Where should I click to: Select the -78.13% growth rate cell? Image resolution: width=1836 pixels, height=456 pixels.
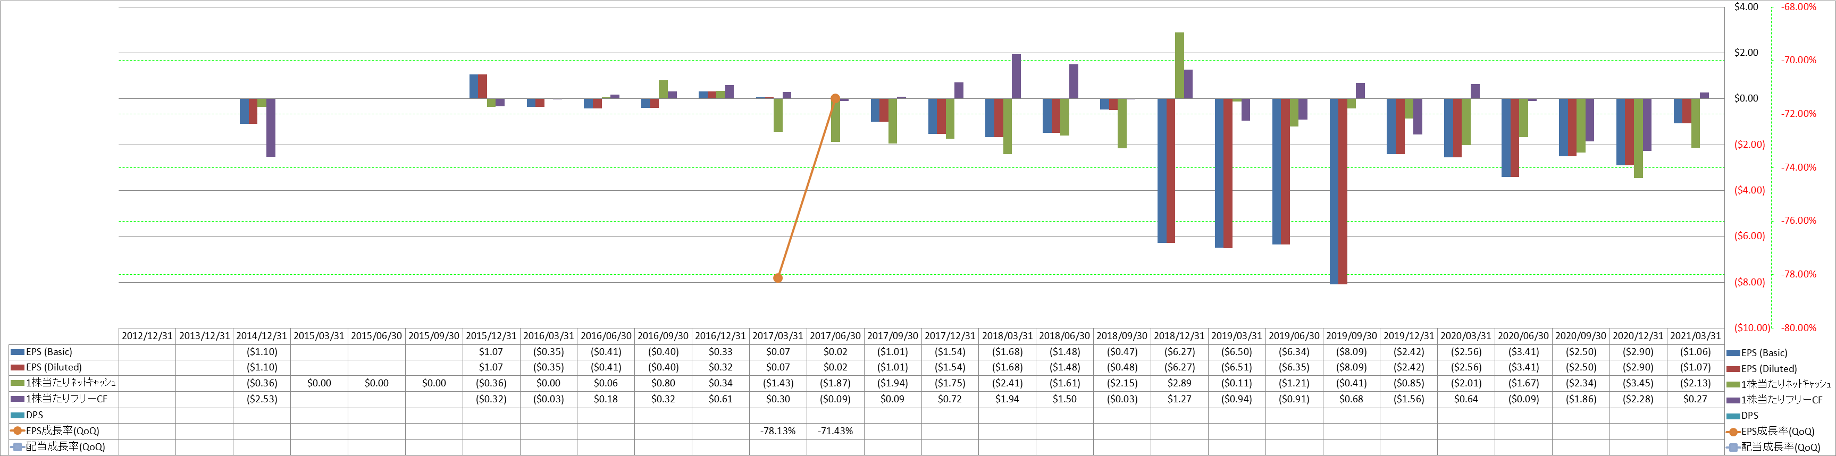coord(777,431)
